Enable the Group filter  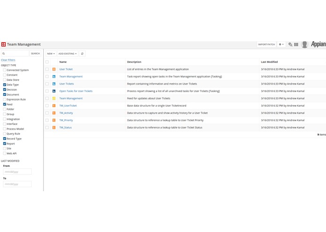click(5, 114)
